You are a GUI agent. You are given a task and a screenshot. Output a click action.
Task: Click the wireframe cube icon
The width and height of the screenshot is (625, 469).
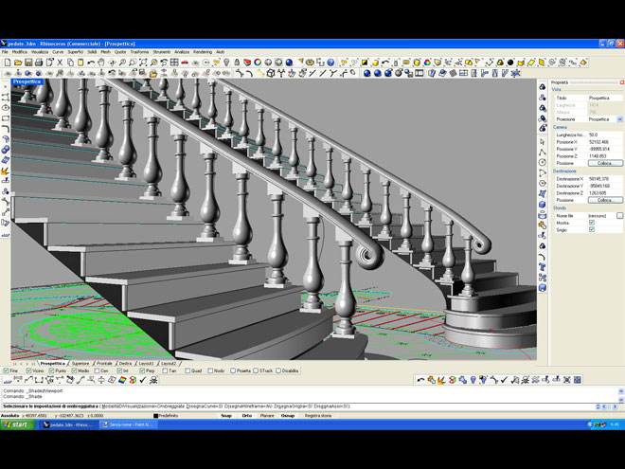point(271,73)
